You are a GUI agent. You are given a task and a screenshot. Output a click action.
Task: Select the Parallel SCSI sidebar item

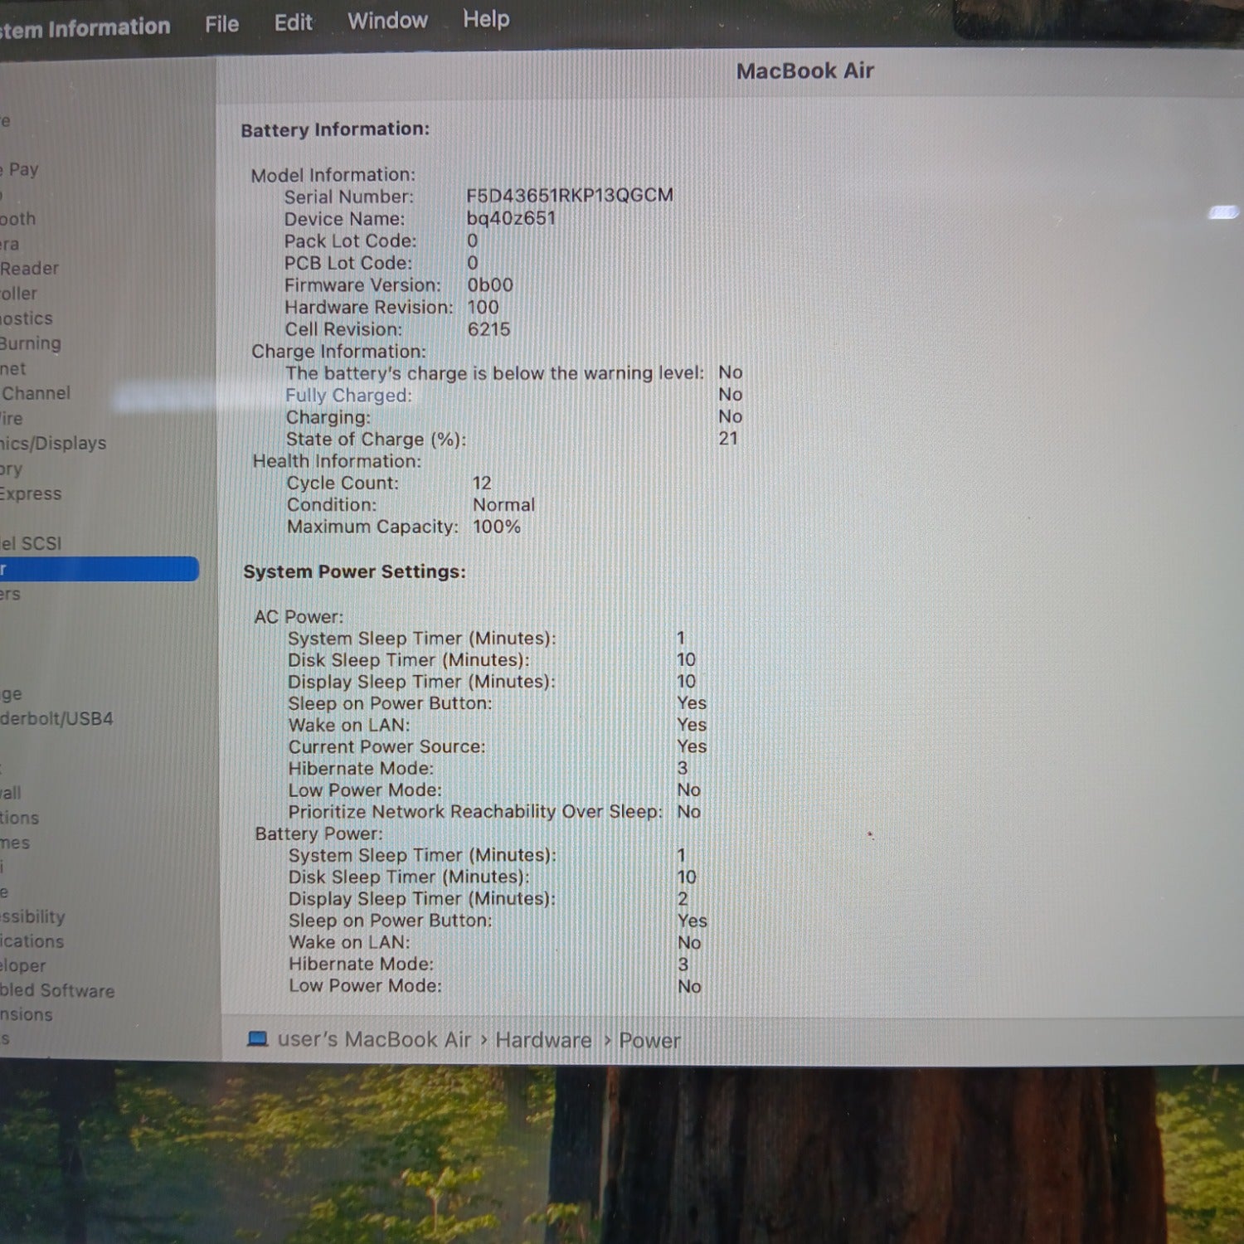tap(31, 543)
